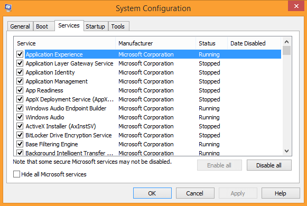Click the OK button
Screen dimensions: 307x206
(x=152, y=193)
